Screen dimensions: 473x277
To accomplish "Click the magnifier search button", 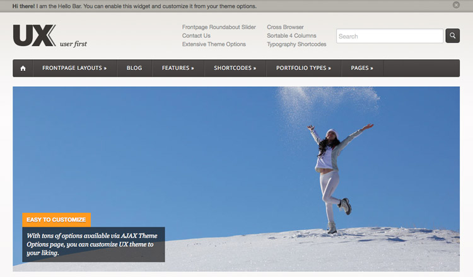I will (452, 36).
